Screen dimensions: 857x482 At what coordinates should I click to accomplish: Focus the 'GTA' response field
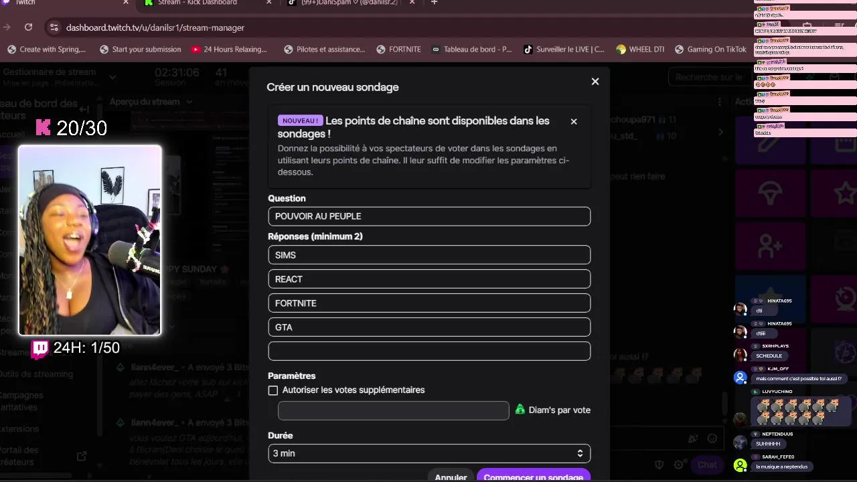(x=429, y=327)
